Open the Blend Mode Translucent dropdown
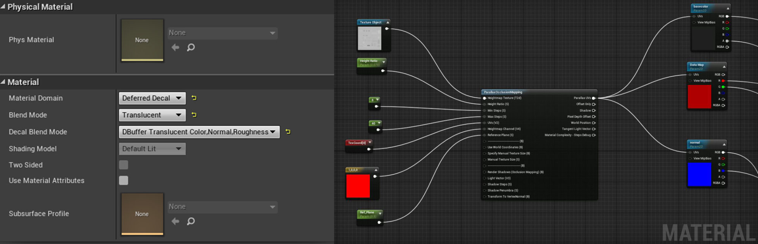Image resolution: width=758 pixels, height=244 pixels. tap(152, 115)
